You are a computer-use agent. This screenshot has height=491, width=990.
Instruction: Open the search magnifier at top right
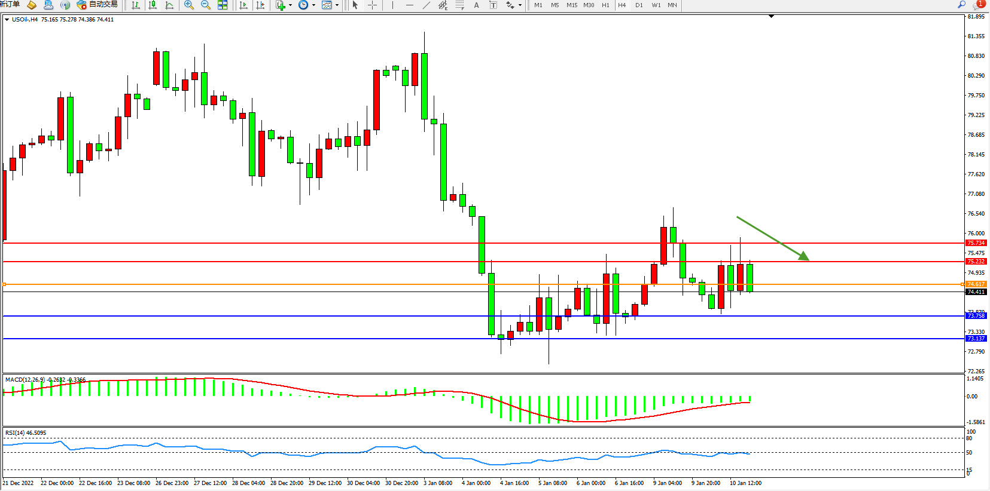961,5
